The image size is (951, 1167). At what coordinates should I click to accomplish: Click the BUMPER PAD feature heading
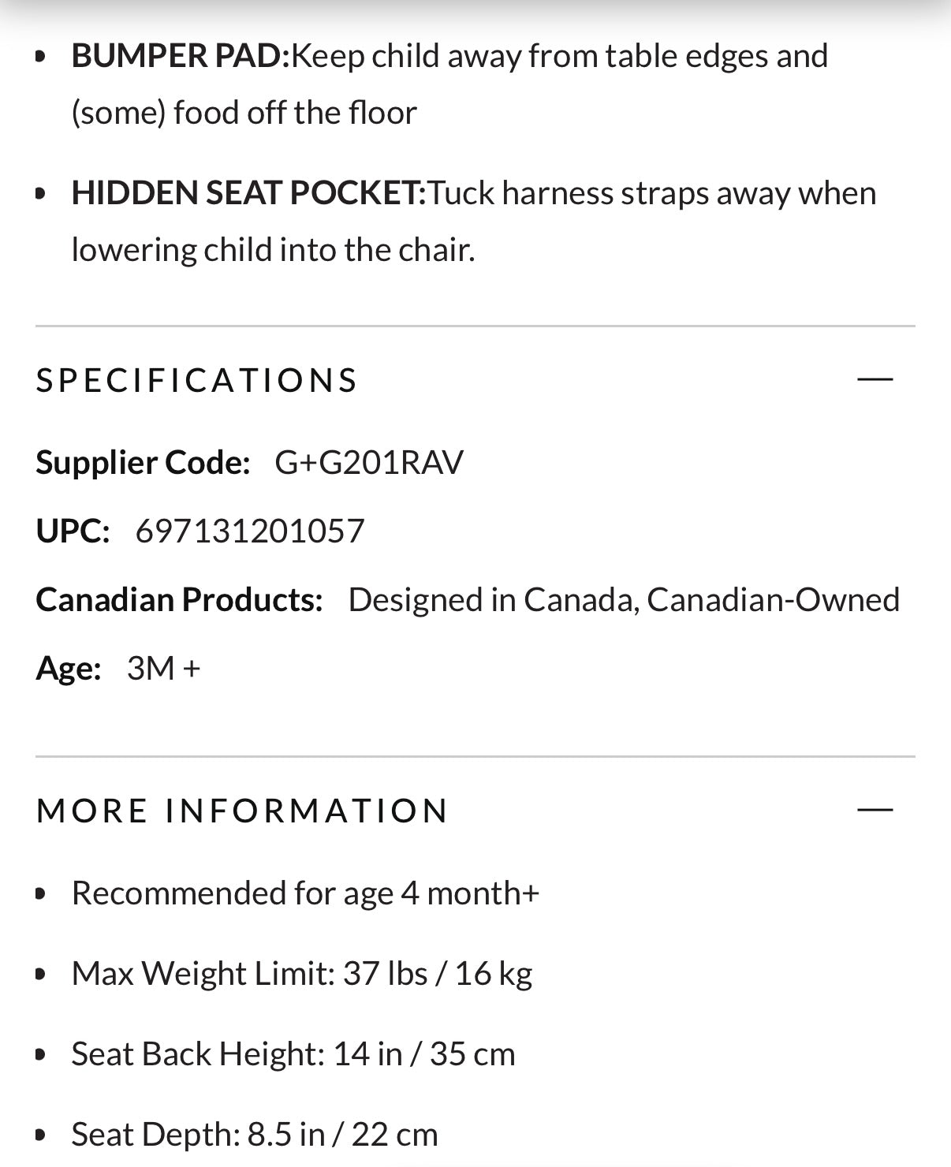tap(181, 56)
